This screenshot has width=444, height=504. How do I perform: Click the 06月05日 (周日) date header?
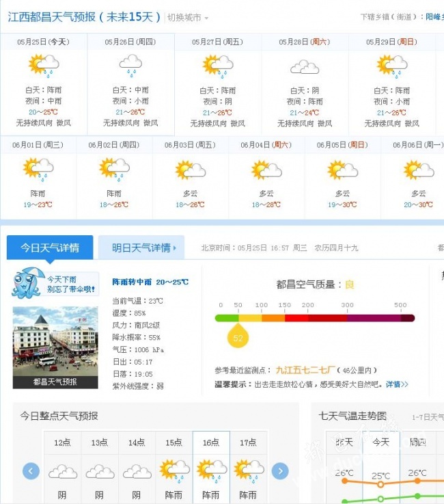tap(342, 145)
